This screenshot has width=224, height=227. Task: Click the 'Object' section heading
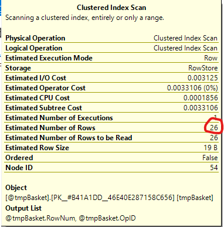16,188
